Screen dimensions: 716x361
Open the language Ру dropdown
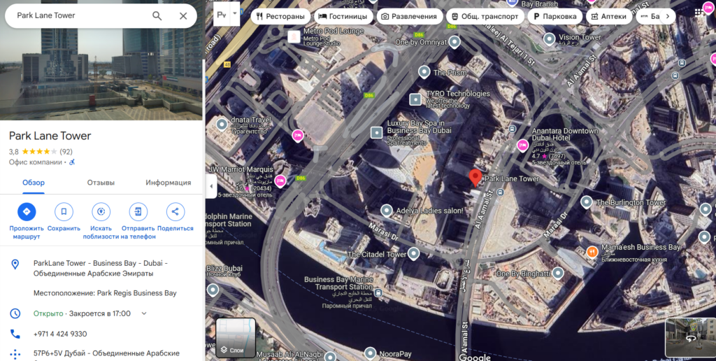point(227,13)
